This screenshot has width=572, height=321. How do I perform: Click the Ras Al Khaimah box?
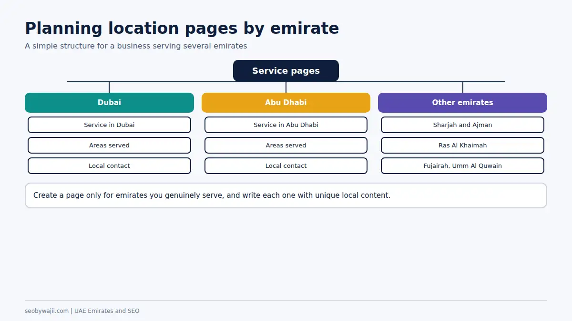click(x=462, y=146)
